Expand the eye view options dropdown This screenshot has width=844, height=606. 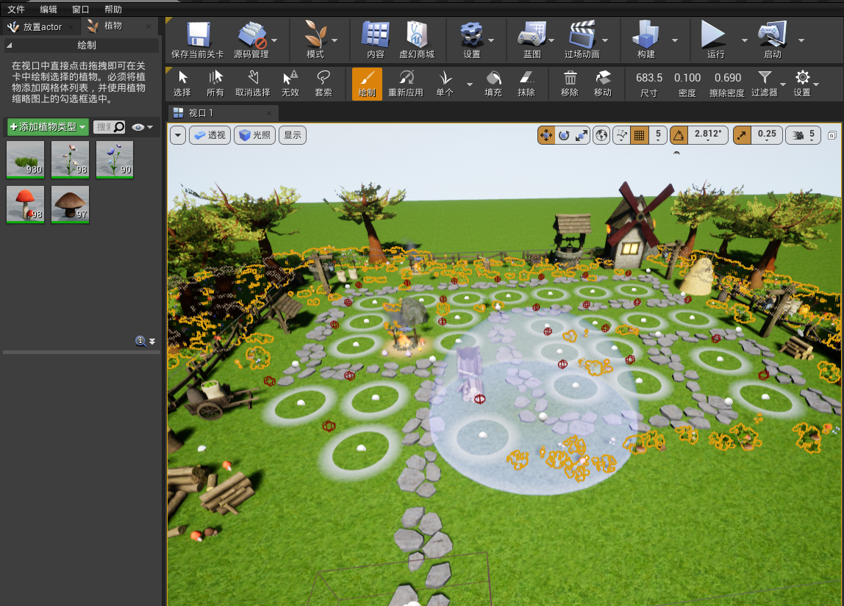point(143,127)
